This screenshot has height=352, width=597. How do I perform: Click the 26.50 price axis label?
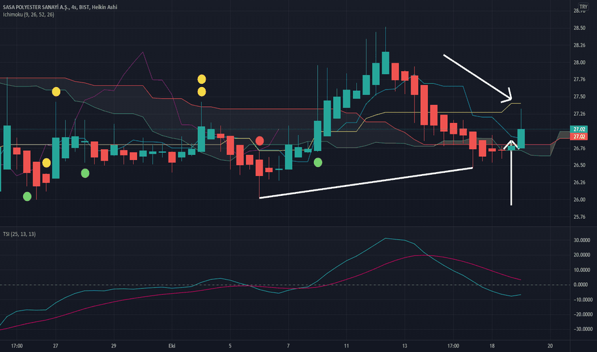580,165
